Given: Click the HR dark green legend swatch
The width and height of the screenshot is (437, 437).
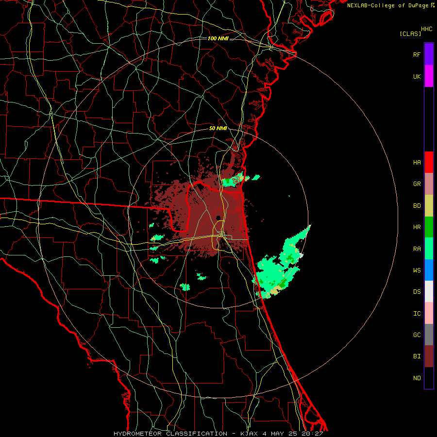Looking at the screenshot, I should click(429, 227).
